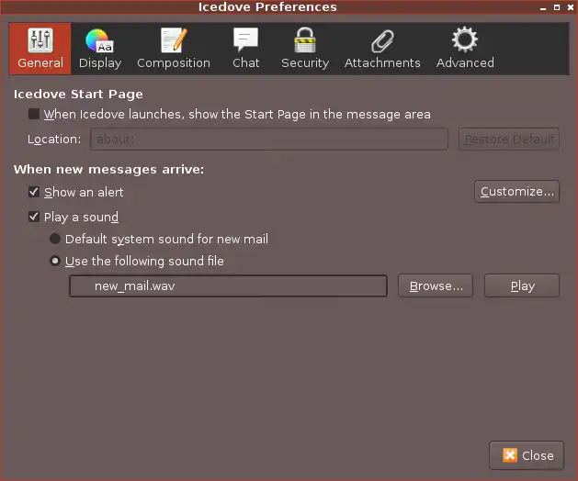The width and height of the screenshot is (578, 481).
Task: Open the Composition preferences pane
Action: [x=174, y=49]
